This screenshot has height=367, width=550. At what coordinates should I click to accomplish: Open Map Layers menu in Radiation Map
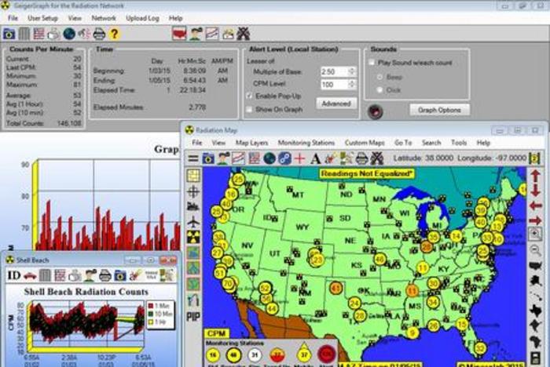pos(252,143)
